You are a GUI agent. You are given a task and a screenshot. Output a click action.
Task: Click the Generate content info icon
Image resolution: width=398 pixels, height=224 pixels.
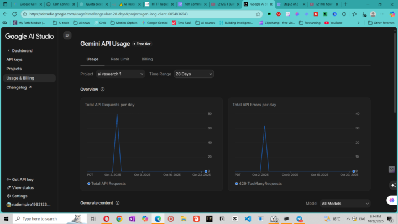(117, 203)
